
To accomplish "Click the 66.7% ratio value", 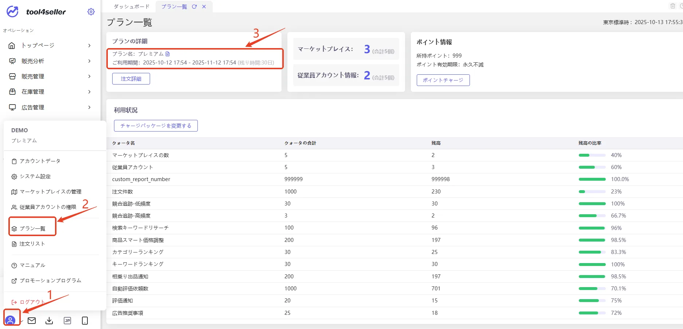I will (x=619, y=216).
